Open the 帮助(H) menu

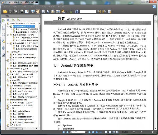coord(61,7)
